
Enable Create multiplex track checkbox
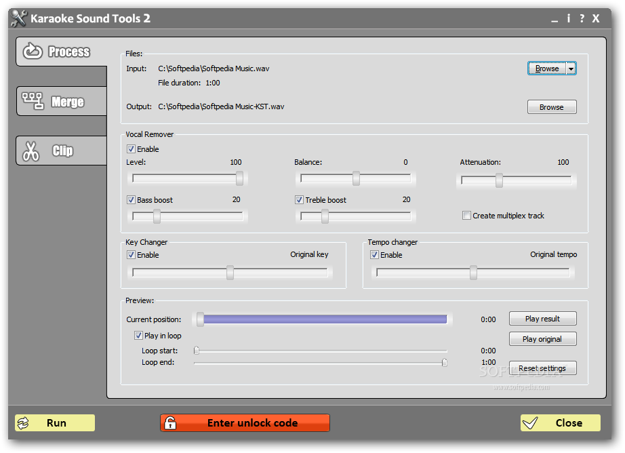click(x=466, y=216)
